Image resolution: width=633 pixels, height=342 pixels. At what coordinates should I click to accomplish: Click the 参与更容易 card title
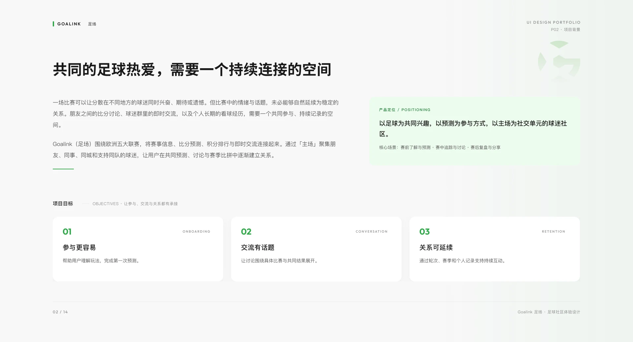(x=79, y=247)
